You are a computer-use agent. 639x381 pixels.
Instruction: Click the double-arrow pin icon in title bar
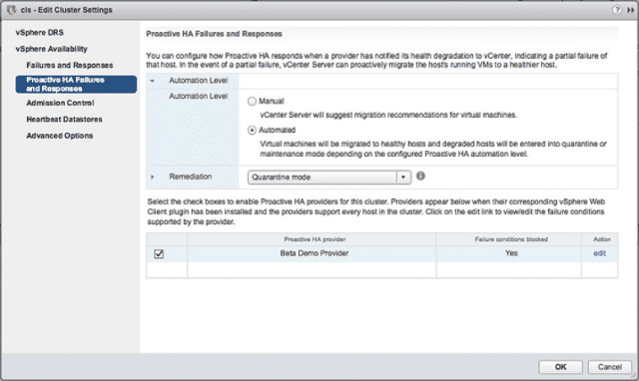tap(630, 10)
